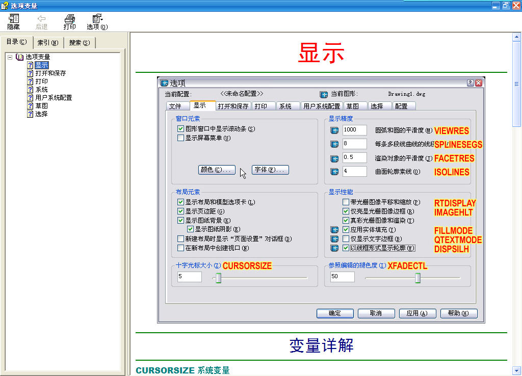
Task: Toggle 显示图纸阴影 checkbox
Action: pyautogui.click(x=191, y=229)
